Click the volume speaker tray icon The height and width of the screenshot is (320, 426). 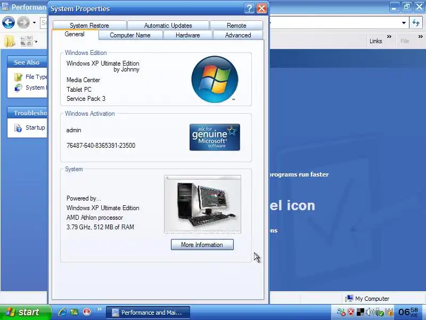coord(370,312)
